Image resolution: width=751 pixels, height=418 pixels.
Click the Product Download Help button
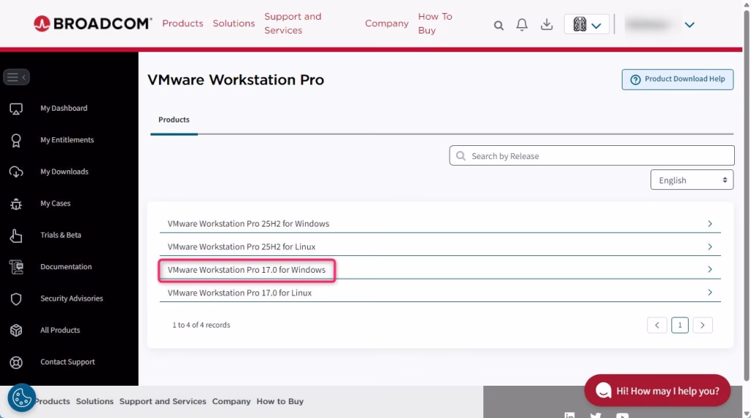coord(677,79)
